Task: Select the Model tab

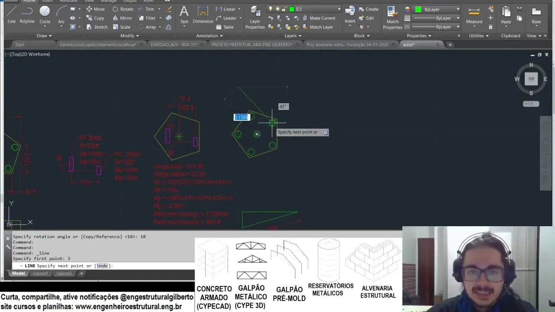Action: [18, 273]
